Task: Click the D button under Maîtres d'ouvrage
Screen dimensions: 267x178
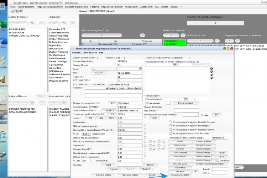Action: coord(32,23)
